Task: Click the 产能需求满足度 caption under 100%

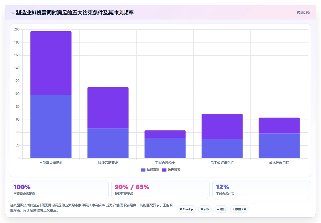Action: click(x=24, y=194)
